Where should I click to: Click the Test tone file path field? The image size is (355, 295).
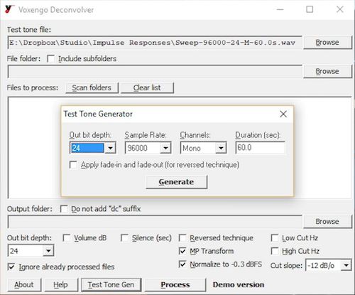tap(155, 43)
